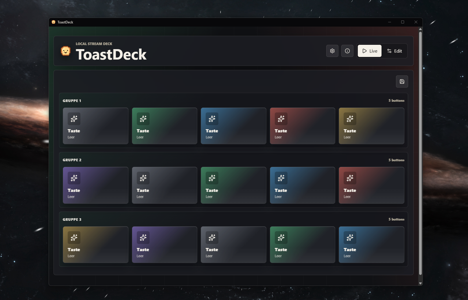Click the ToastDeck toast mascot logo
468x300 pixels.
pos(66,51)
